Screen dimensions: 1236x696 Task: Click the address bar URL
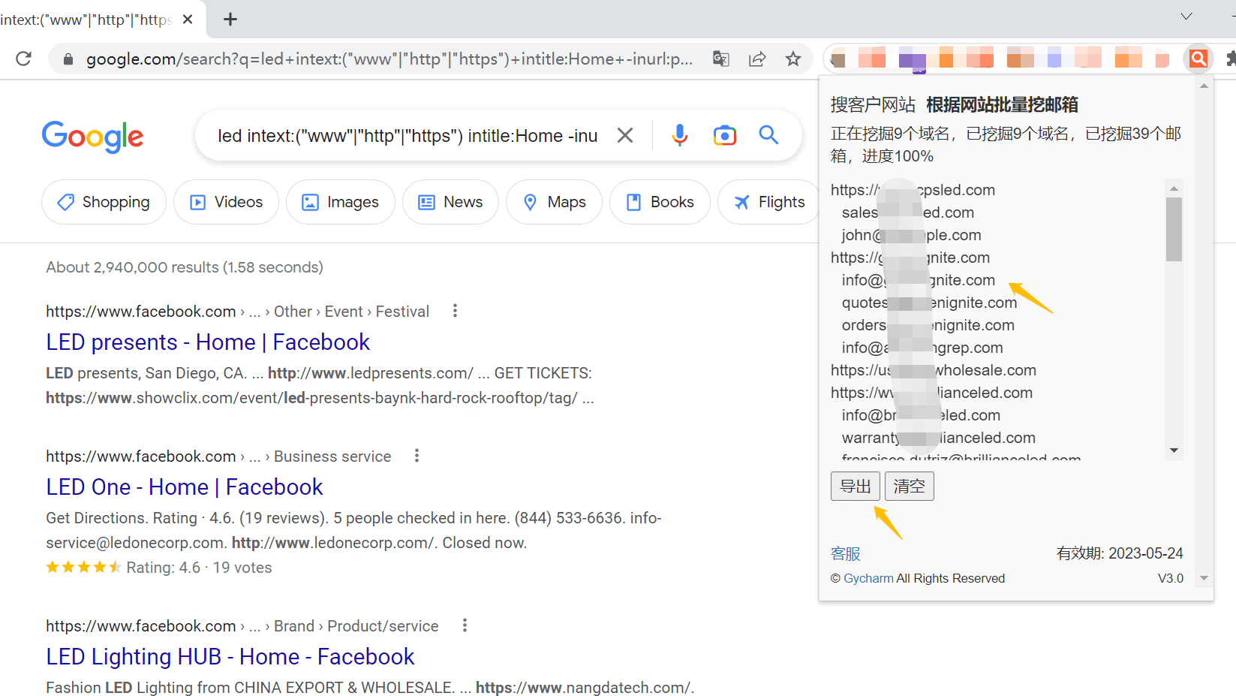(389, 59)
